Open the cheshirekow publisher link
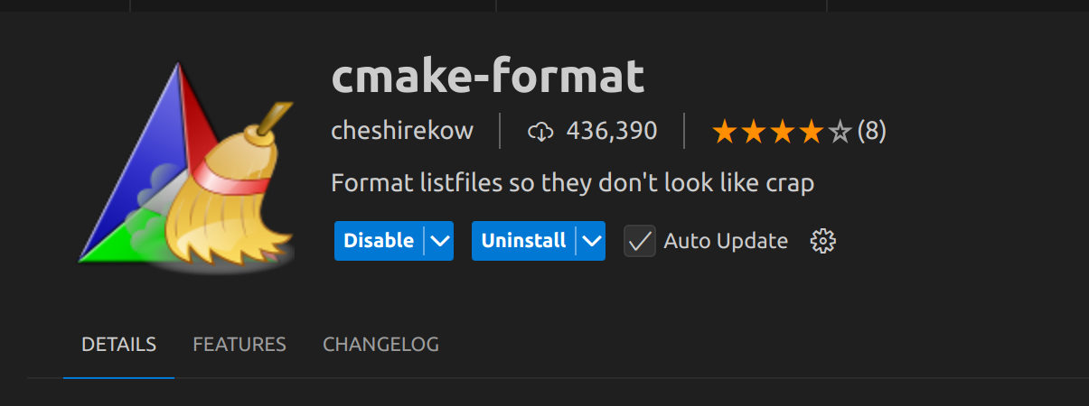The width and height of the screenshot is (1089, 406). [402, 131]
